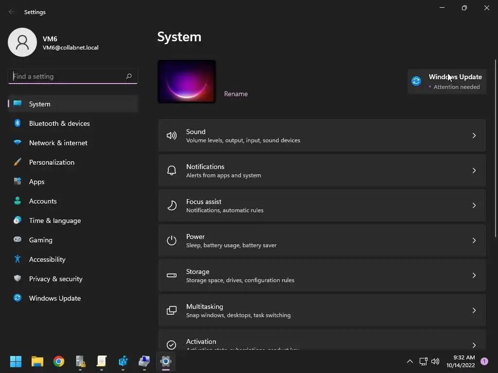498x373 pixels.
Task: Expand the Storage row chevron
Action: 474,275
